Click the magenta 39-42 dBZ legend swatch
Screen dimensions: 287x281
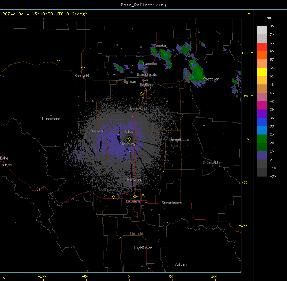pyautogui.click(x=262, y=105)
